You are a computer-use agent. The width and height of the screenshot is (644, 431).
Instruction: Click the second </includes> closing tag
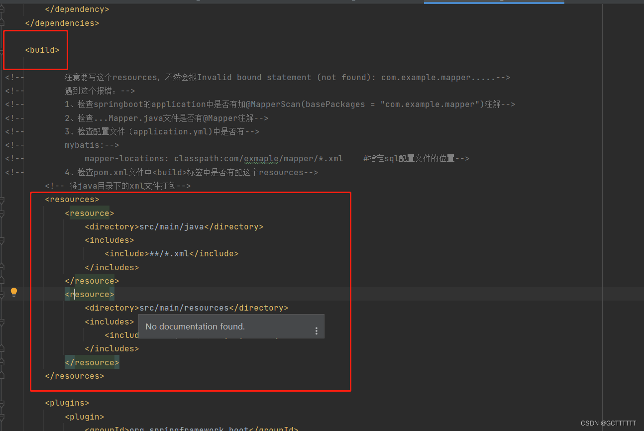(x=112, y=349)
